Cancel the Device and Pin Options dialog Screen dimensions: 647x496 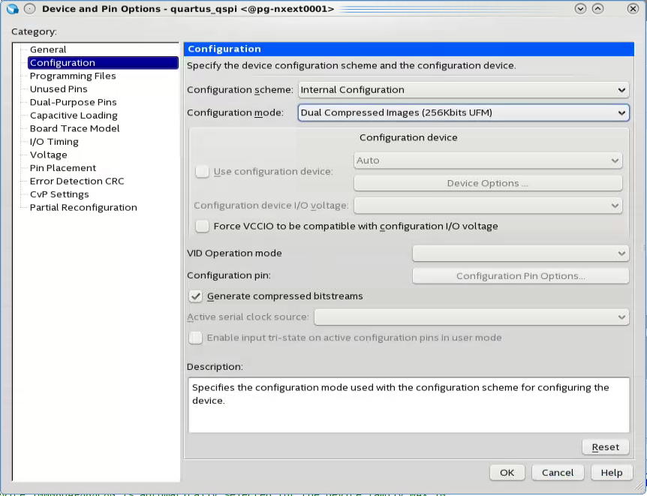558,473
